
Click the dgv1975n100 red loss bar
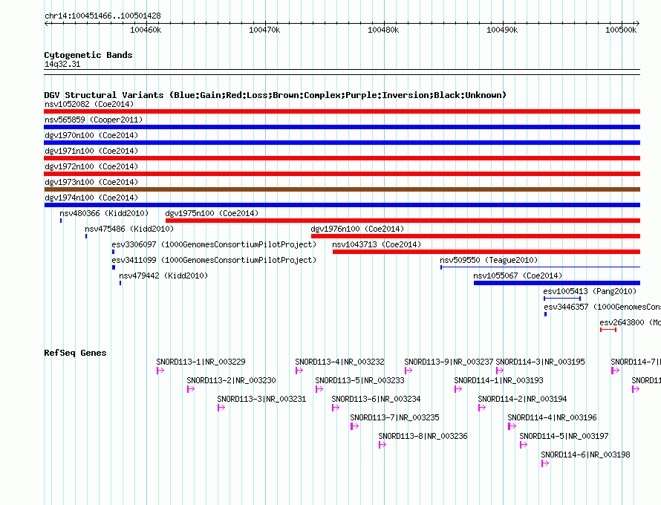pos(403,221)
